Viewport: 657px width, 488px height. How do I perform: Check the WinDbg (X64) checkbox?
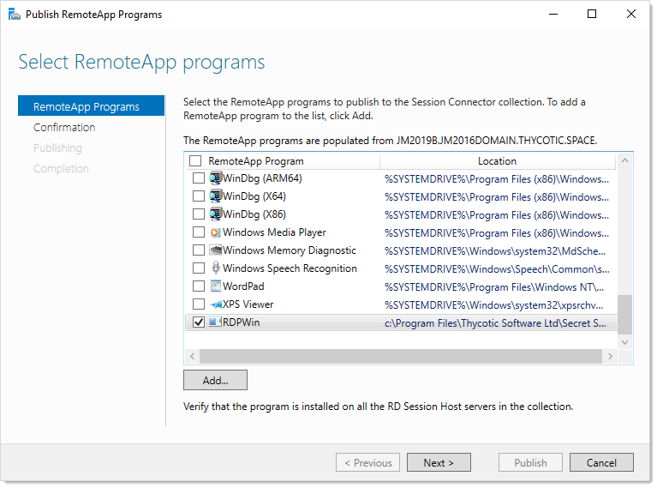pos(198,196)
